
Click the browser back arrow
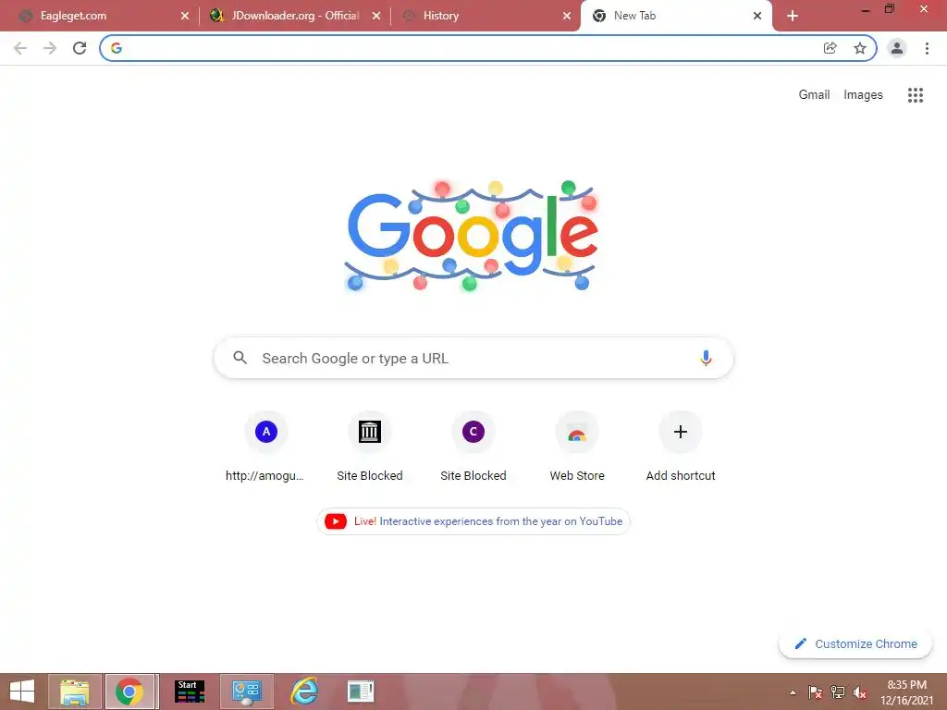pyautogui.click(x=20, y=48)
